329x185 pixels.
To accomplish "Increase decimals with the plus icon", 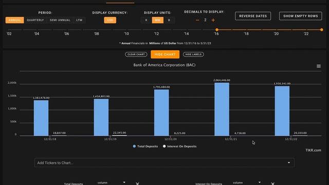I will click(x=213, y=20).
